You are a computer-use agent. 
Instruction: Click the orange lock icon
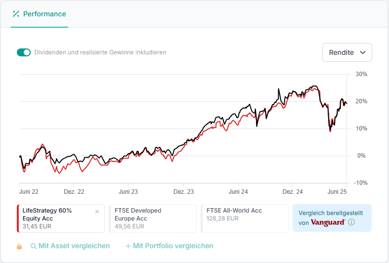tap(19, 246)
